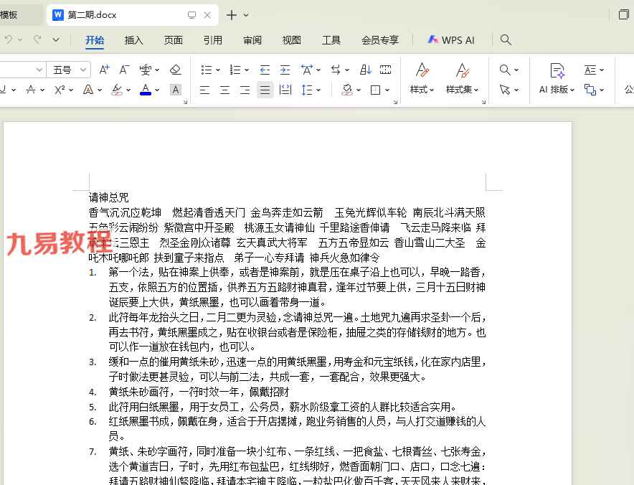Click the 请神总咒 heading in document
This screenshot has width=634, height=485.
[109, 197]
